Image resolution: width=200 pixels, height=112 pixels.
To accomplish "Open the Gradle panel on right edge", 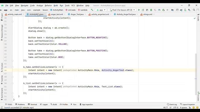I will point(198,17).
